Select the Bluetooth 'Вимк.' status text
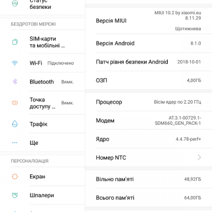This screenshot has width=212, height=212. click(x=68, y=82)
